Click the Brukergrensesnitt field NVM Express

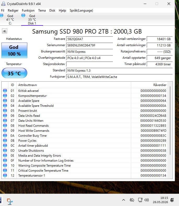[x=89, y=52]
